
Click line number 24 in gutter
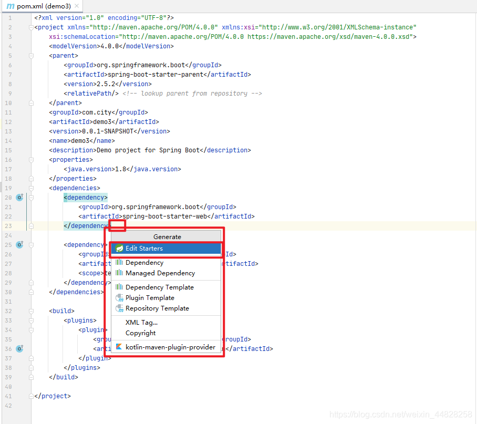[8, 235]
